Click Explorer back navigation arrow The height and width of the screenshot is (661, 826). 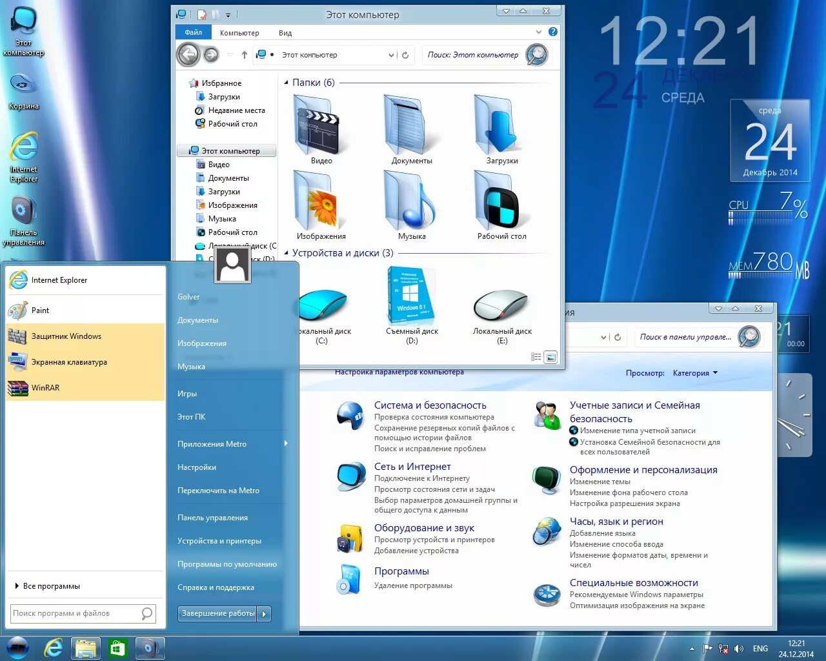pyautogui.click(x=188, y=55)
